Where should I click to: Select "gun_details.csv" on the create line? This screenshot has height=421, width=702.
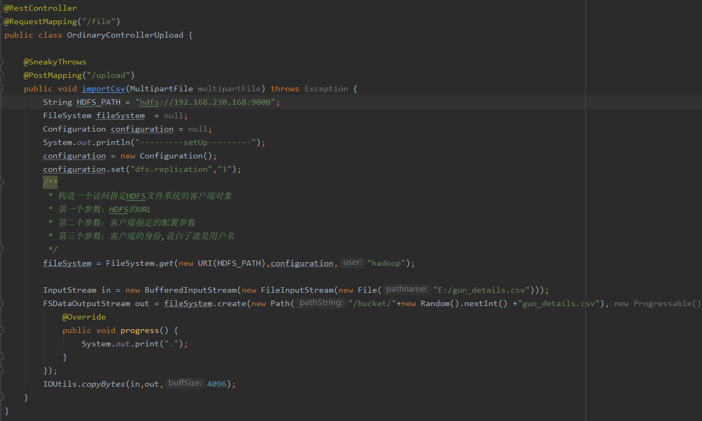click(558, 303)
